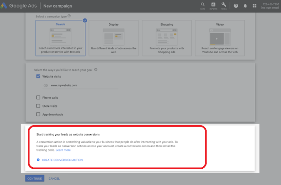Click CREATE CONVERSION ACTION
Image resolution: width=281 pixels, height=185 pixels.
(62, 160)
